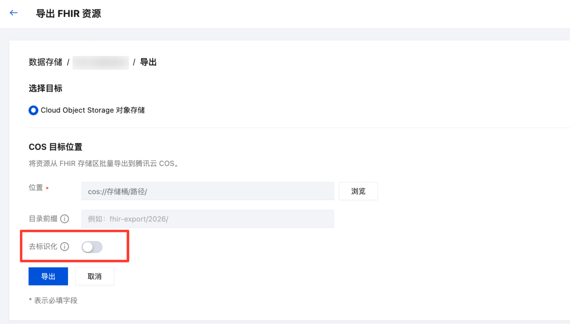Click the 导出 FHIR 资源 page title
570x324 pixels.
coord(68,14)
